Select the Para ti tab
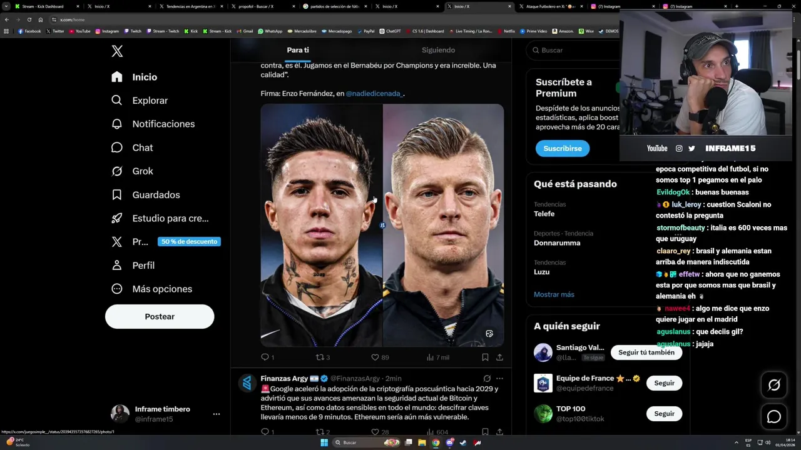 [x=298, y=50]
